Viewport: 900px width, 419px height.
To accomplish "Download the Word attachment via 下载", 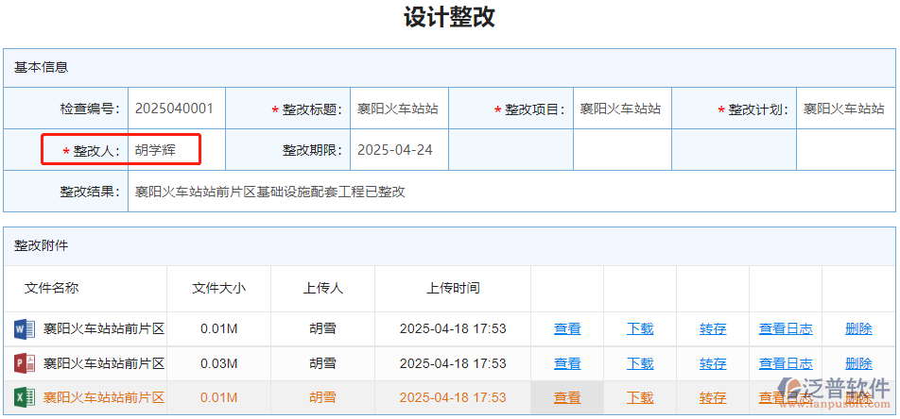I will tap(640, 329).
